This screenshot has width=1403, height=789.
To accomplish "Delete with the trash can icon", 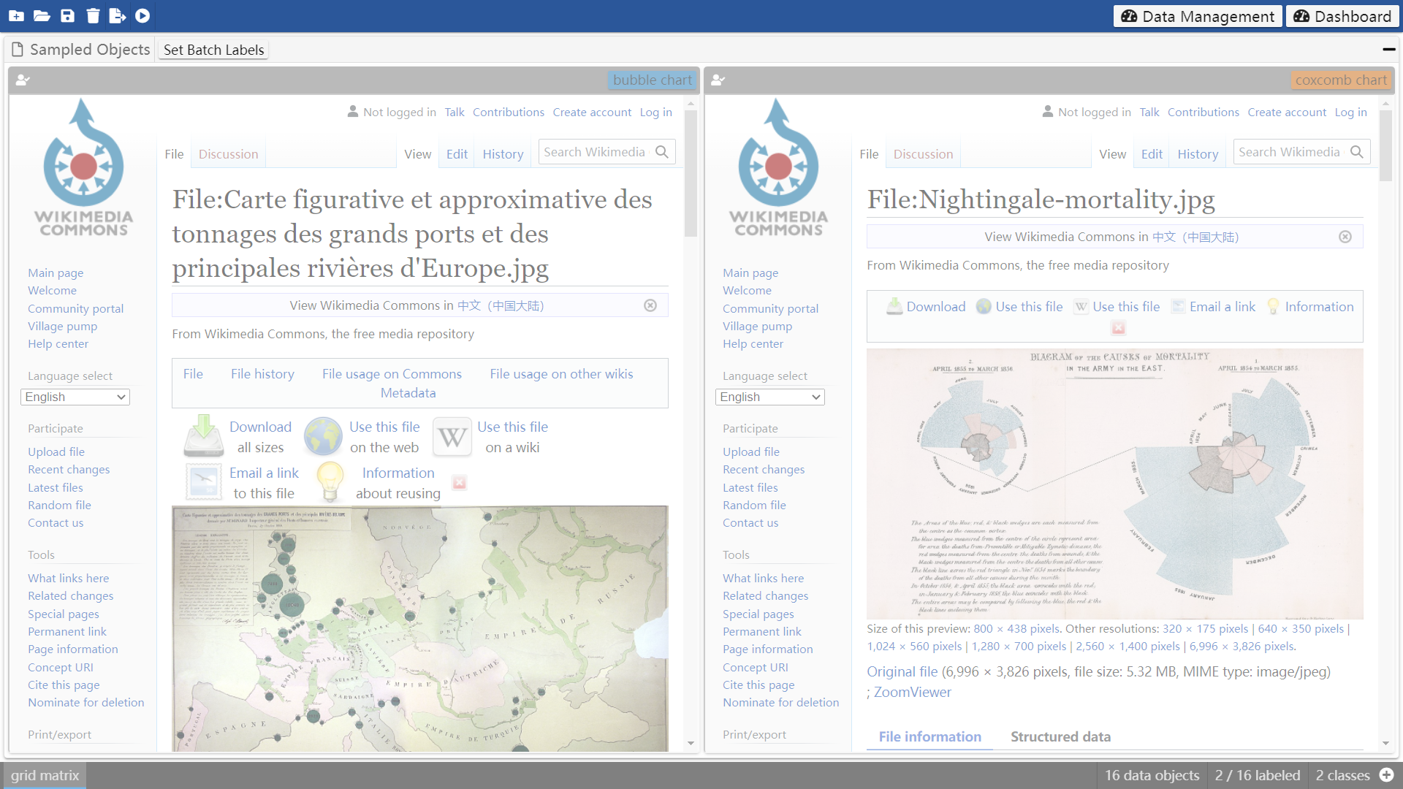I will (93, 15).
